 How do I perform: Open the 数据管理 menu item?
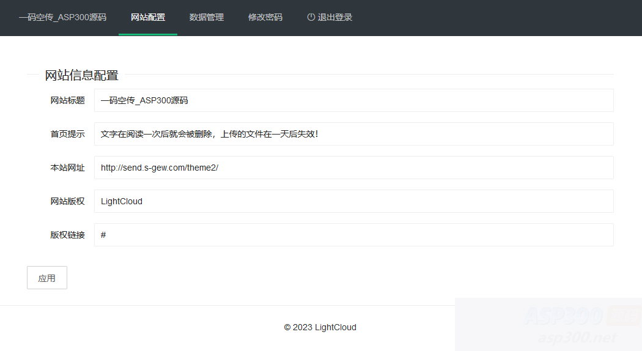click(207, 17)
